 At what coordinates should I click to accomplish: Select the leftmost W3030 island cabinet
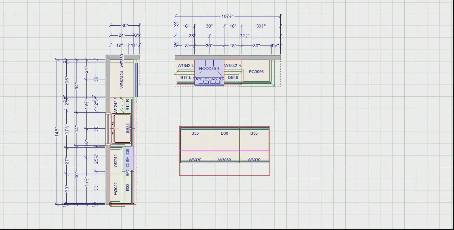[195, 160]
